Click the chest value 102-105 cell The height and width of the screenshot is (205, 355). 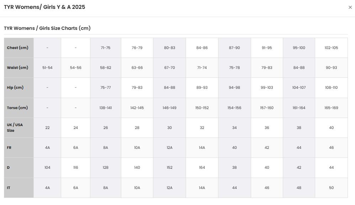point(331,48)
